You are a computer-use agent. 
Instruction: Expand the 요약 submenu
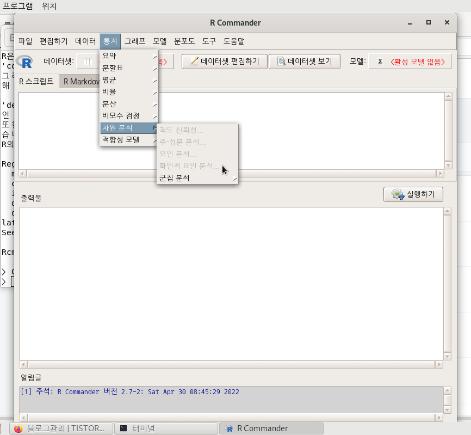[x=129, y=56]
